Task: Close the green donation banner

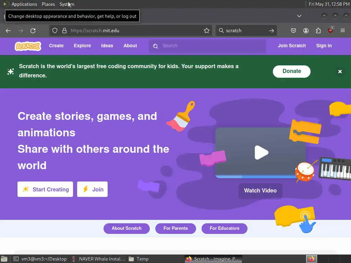Action: tap(340, 72)
